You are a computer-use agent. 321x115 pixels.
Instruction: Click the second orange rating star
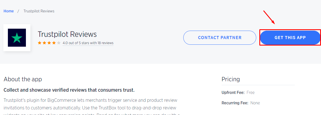point(44,43)
